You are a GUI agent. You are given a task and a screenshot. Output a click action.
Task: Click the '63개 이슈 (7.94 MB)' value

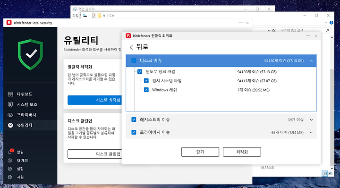pyautogui.click(x=287, y=132)
